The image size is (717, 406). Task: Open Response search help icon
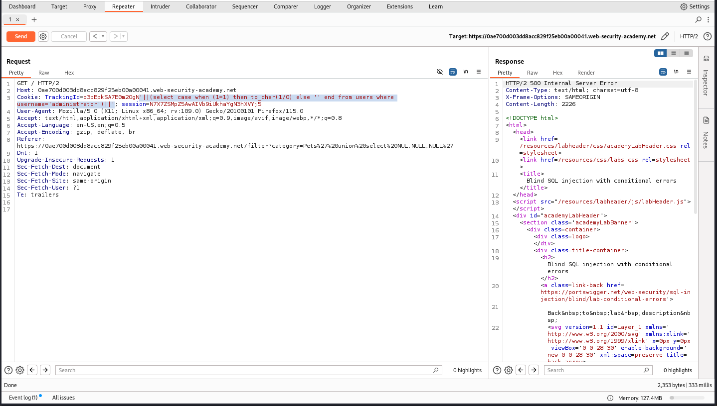click(x=497, y=370)
